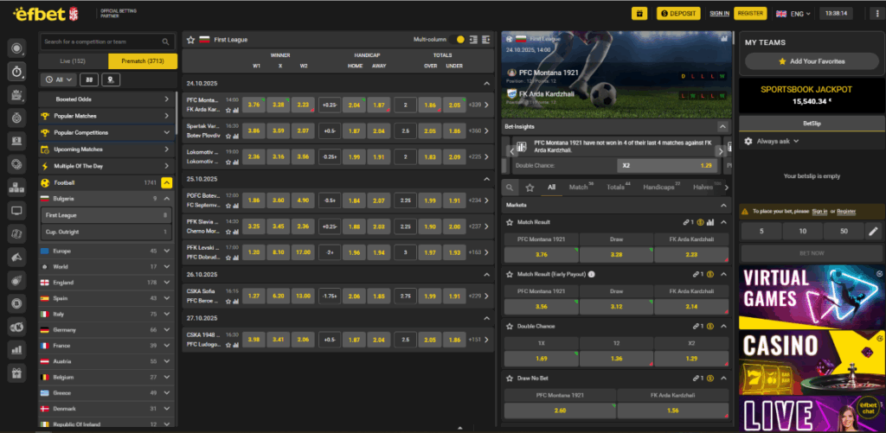Star the First League competition header

click(x=190, y=40)
